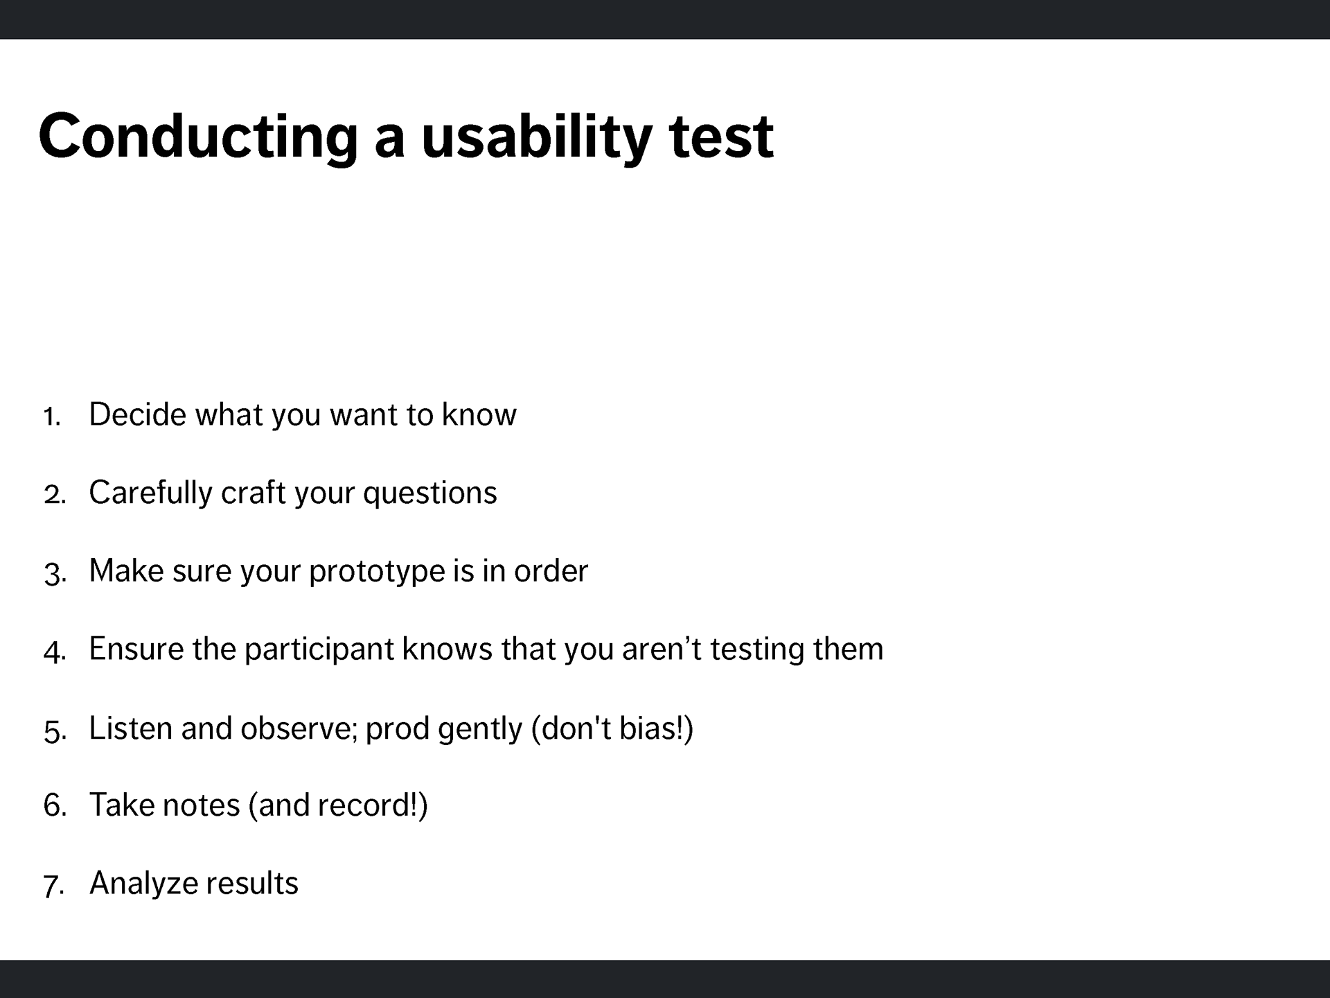Click the dark bar at the slide bottom
This screenshot has width=1330, height=998.
tap(665, 979)
